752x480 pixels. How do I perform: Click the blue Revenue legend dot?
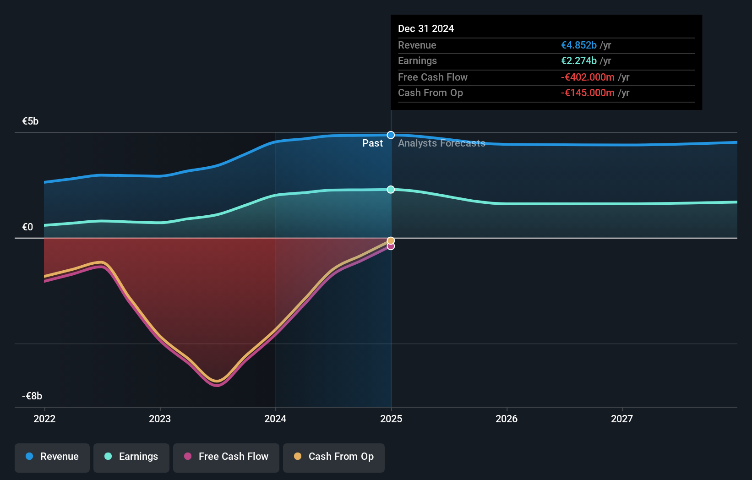29,456
